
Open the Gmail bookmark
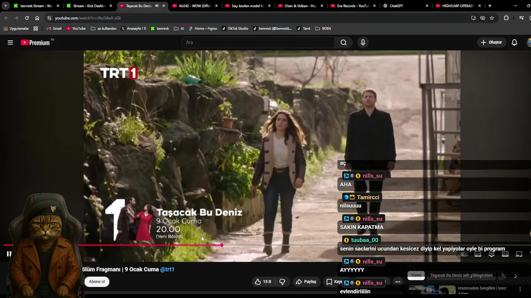click(x=54, y=29)
